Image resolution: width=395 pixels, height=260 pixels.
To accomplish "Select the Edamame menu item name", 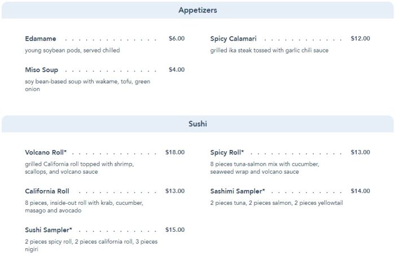I will (41, 39).
